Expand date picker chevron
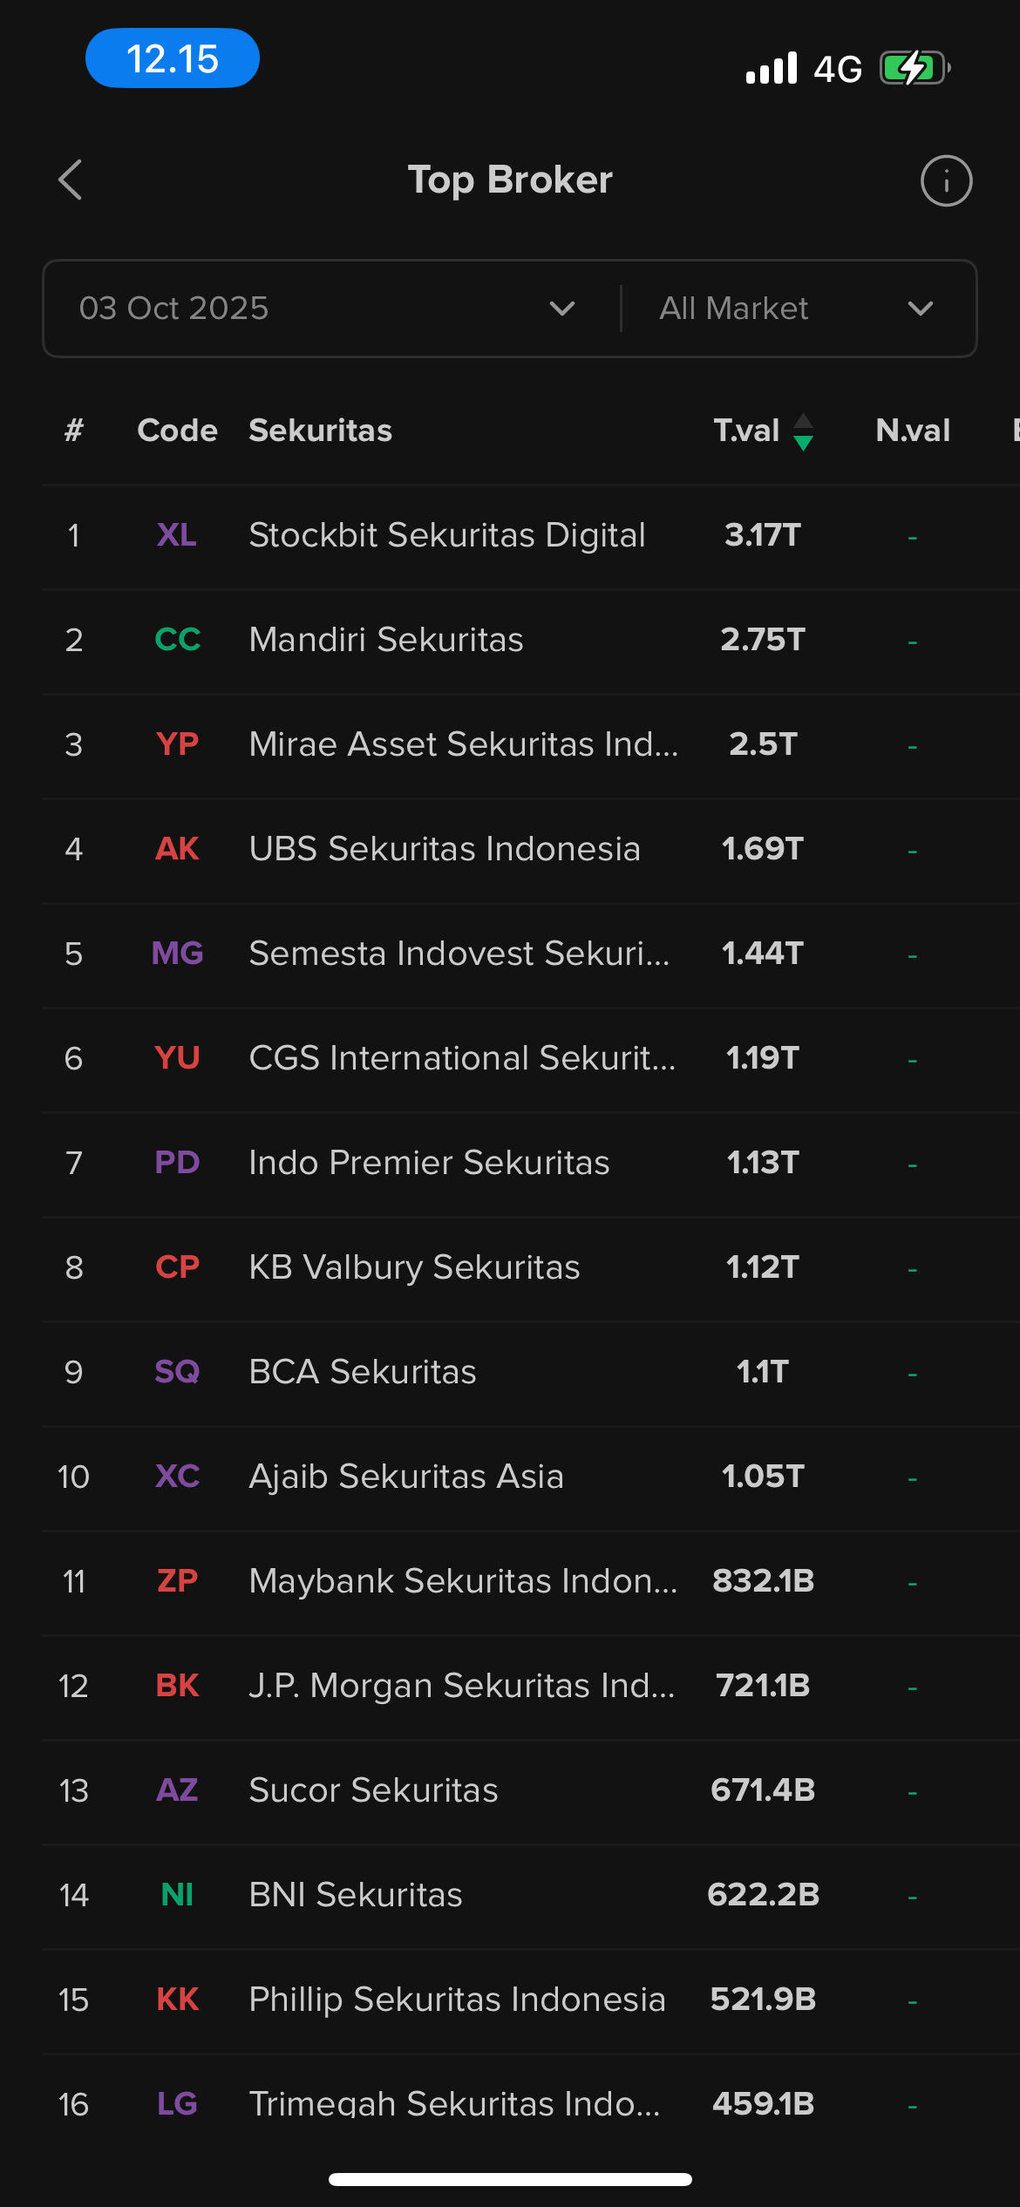Image resolution: width=1020 pixels, height=2207 pixels. tap(562, 309)
